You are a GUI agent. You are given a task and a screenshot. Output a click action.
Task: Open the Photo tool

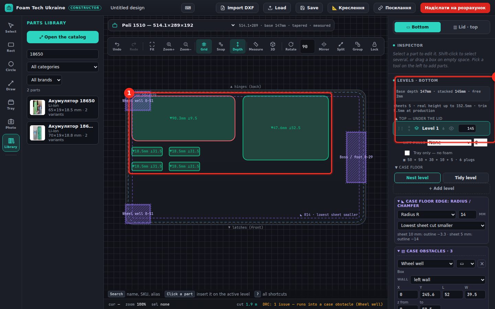11,124
